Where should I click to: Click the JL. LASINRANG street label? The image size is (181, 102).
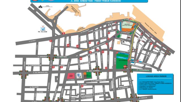(61, 65)
